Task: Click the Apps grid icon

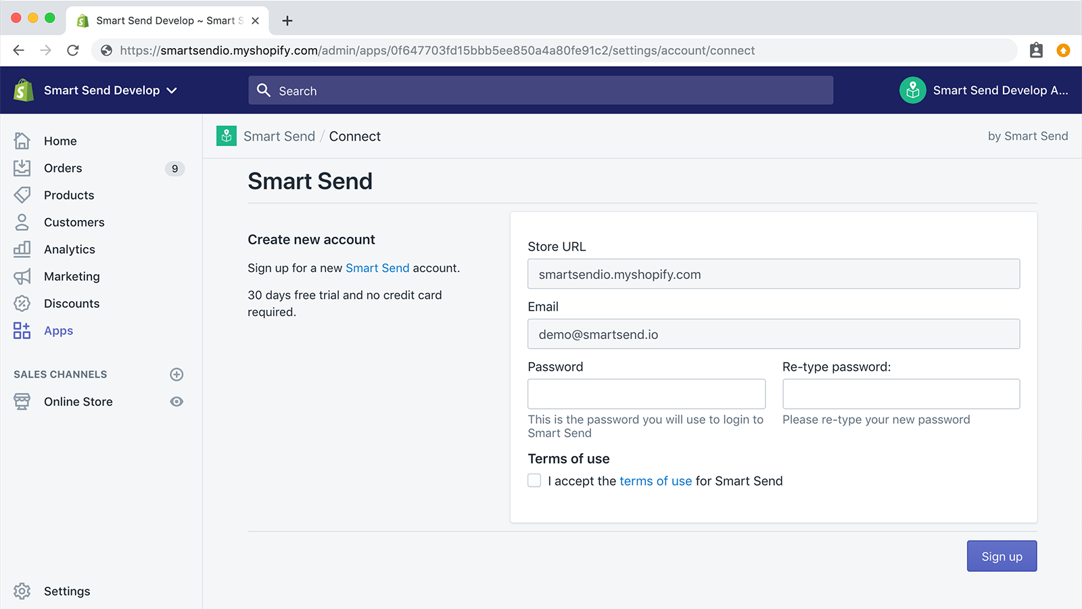Action: 21,330
